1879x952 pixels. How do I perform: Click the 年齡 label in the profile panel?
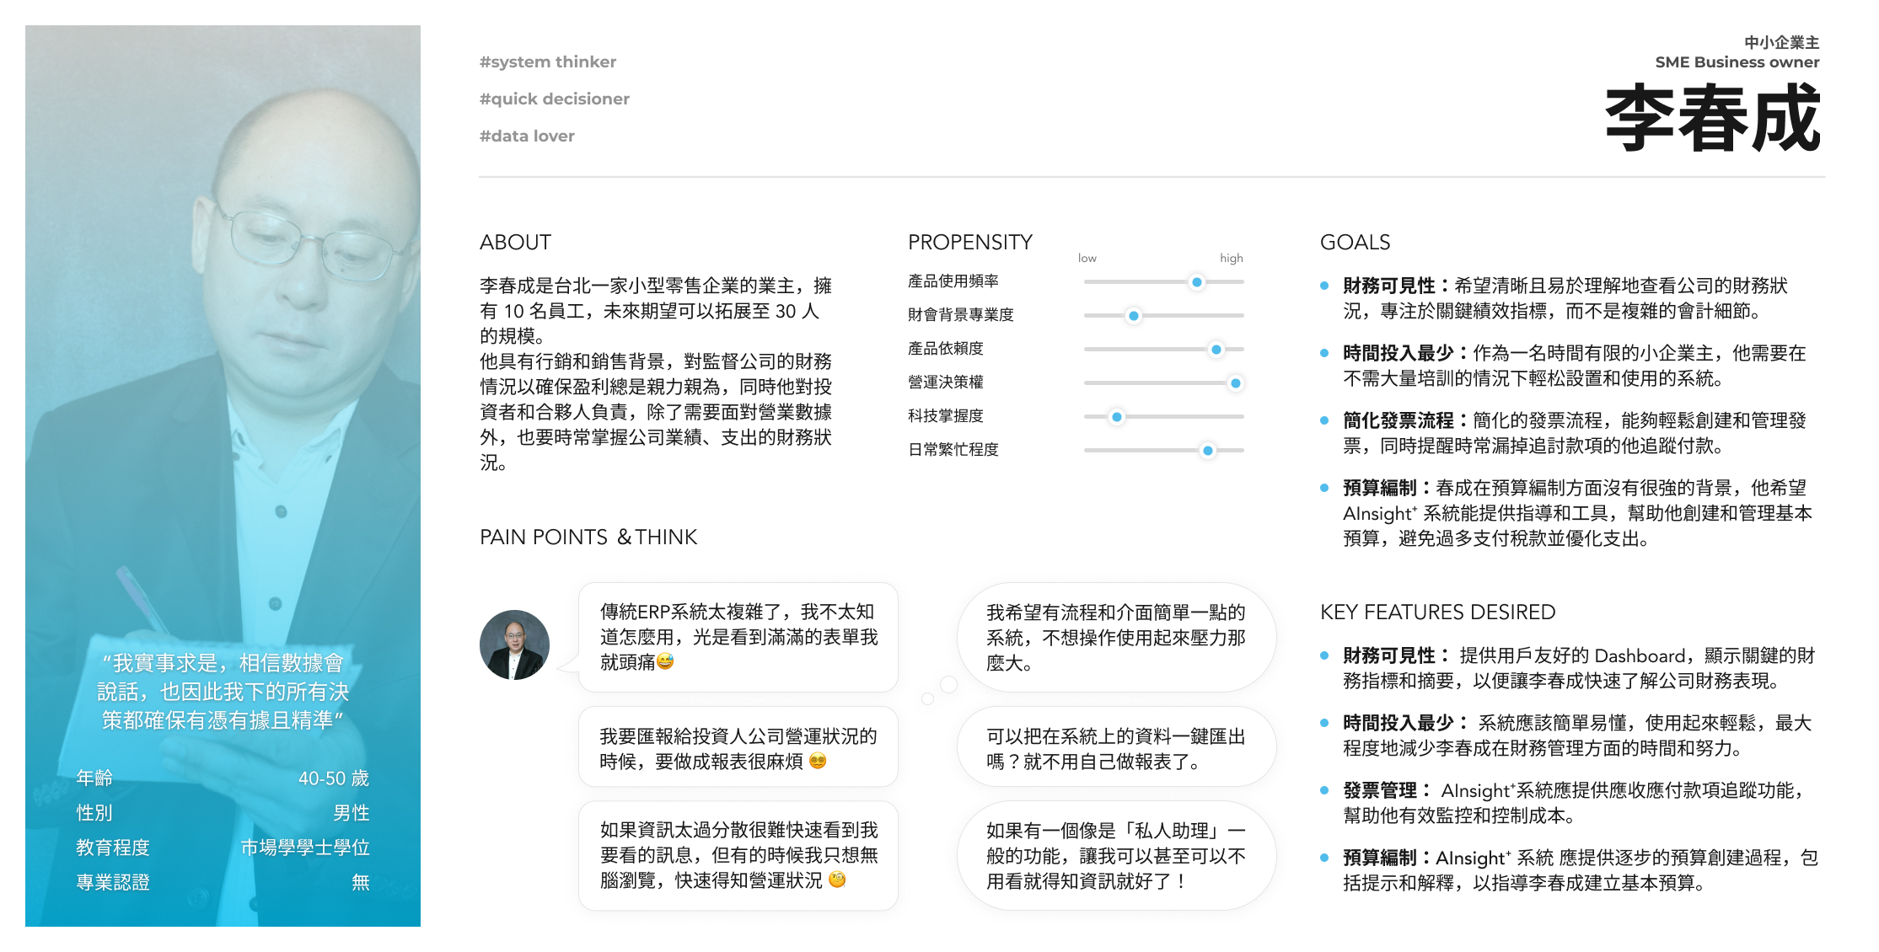(94, 778)
